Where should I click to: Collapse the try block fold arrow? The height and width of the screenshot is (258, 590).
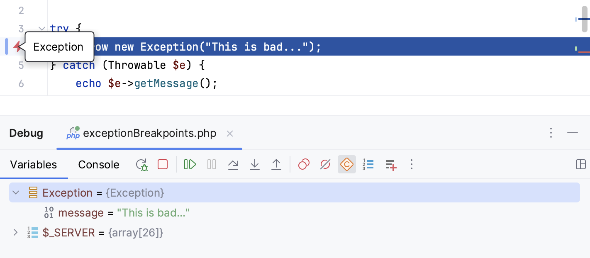pos(41,28)
